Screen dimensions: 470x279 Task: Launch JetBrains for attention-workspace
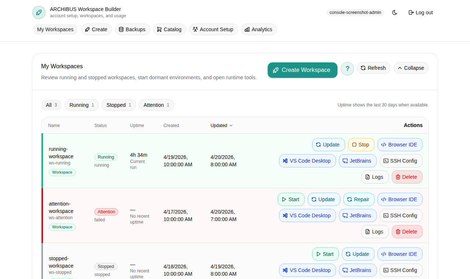point(357,215)
